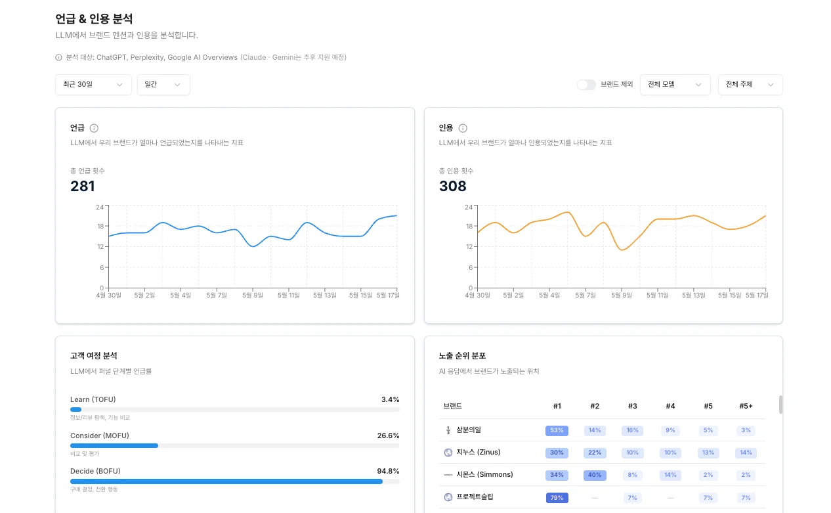The width and height of the screenshot is (831, 513).
Task: Click the info icon before 분석 대상
Action: 59,58
